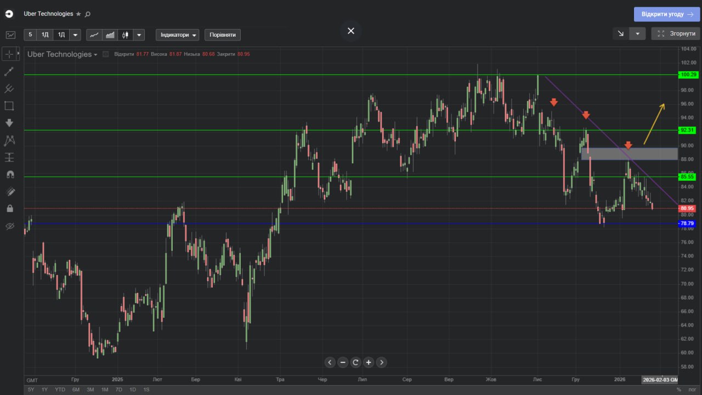Enable the magnet snap mode
Screen dimensions: 702x395
coord(9,174)
